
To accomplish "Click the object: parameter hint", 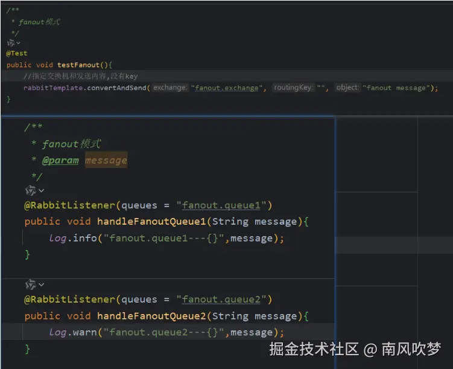I will (x=347, y=88).
